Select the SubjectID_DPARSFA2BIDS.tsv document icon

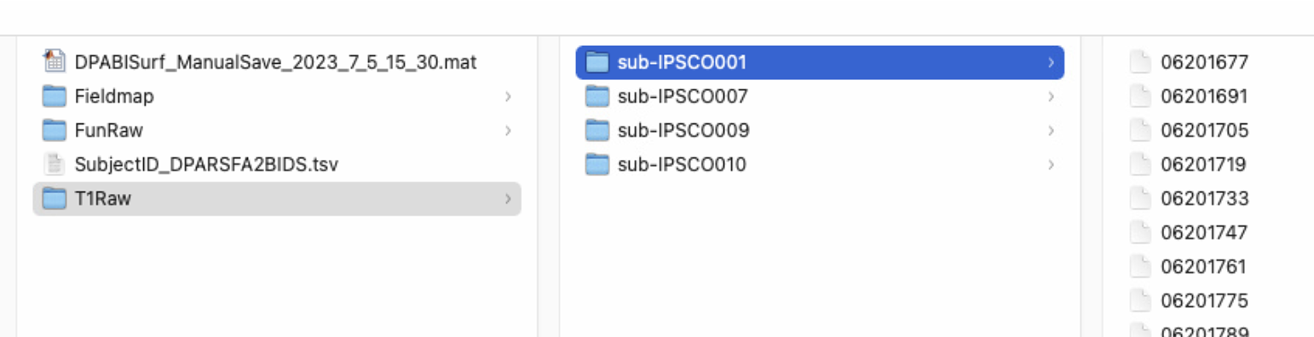point(55,164)
